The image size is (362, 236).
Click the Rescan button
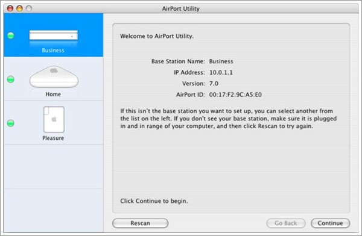(140, 223)
